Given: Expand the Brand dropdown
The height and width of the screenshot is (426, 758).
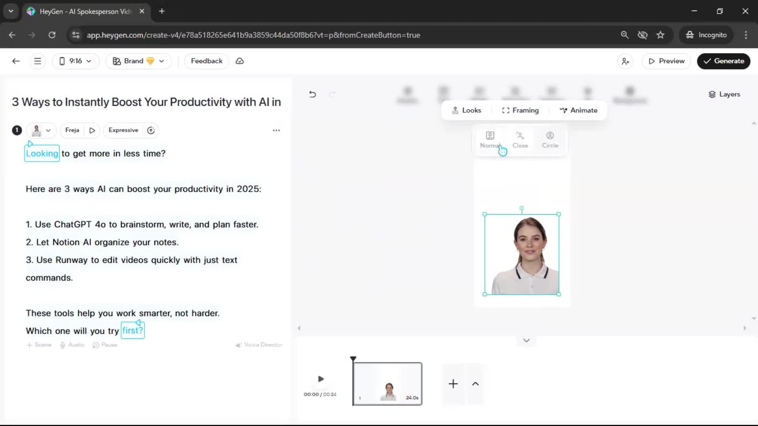Looking at the screenshot, I should point(138,61).
